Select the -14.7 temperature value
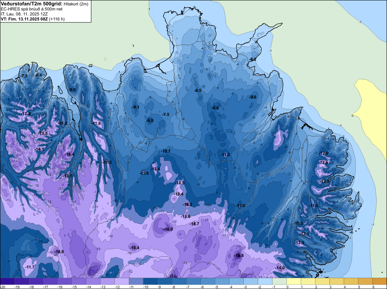This screenshot has height=289, width=387. (x=194, y=224)
